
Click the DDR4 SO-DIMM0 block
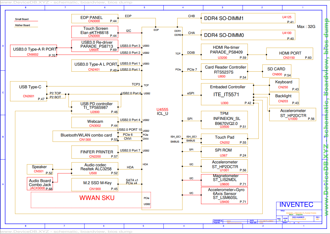(248, 35)
